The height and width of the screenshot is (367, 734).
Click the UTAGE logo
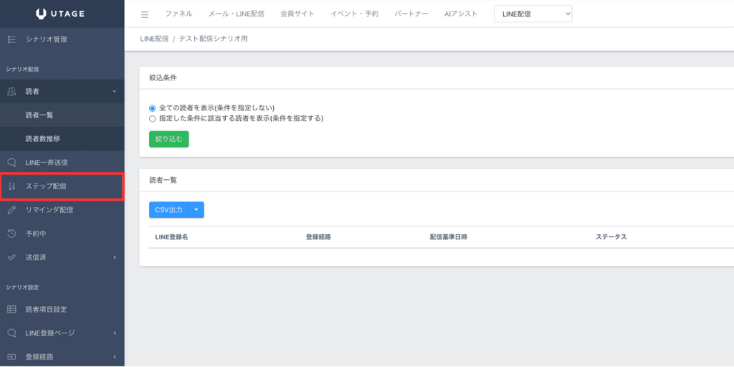pos(60,14)
